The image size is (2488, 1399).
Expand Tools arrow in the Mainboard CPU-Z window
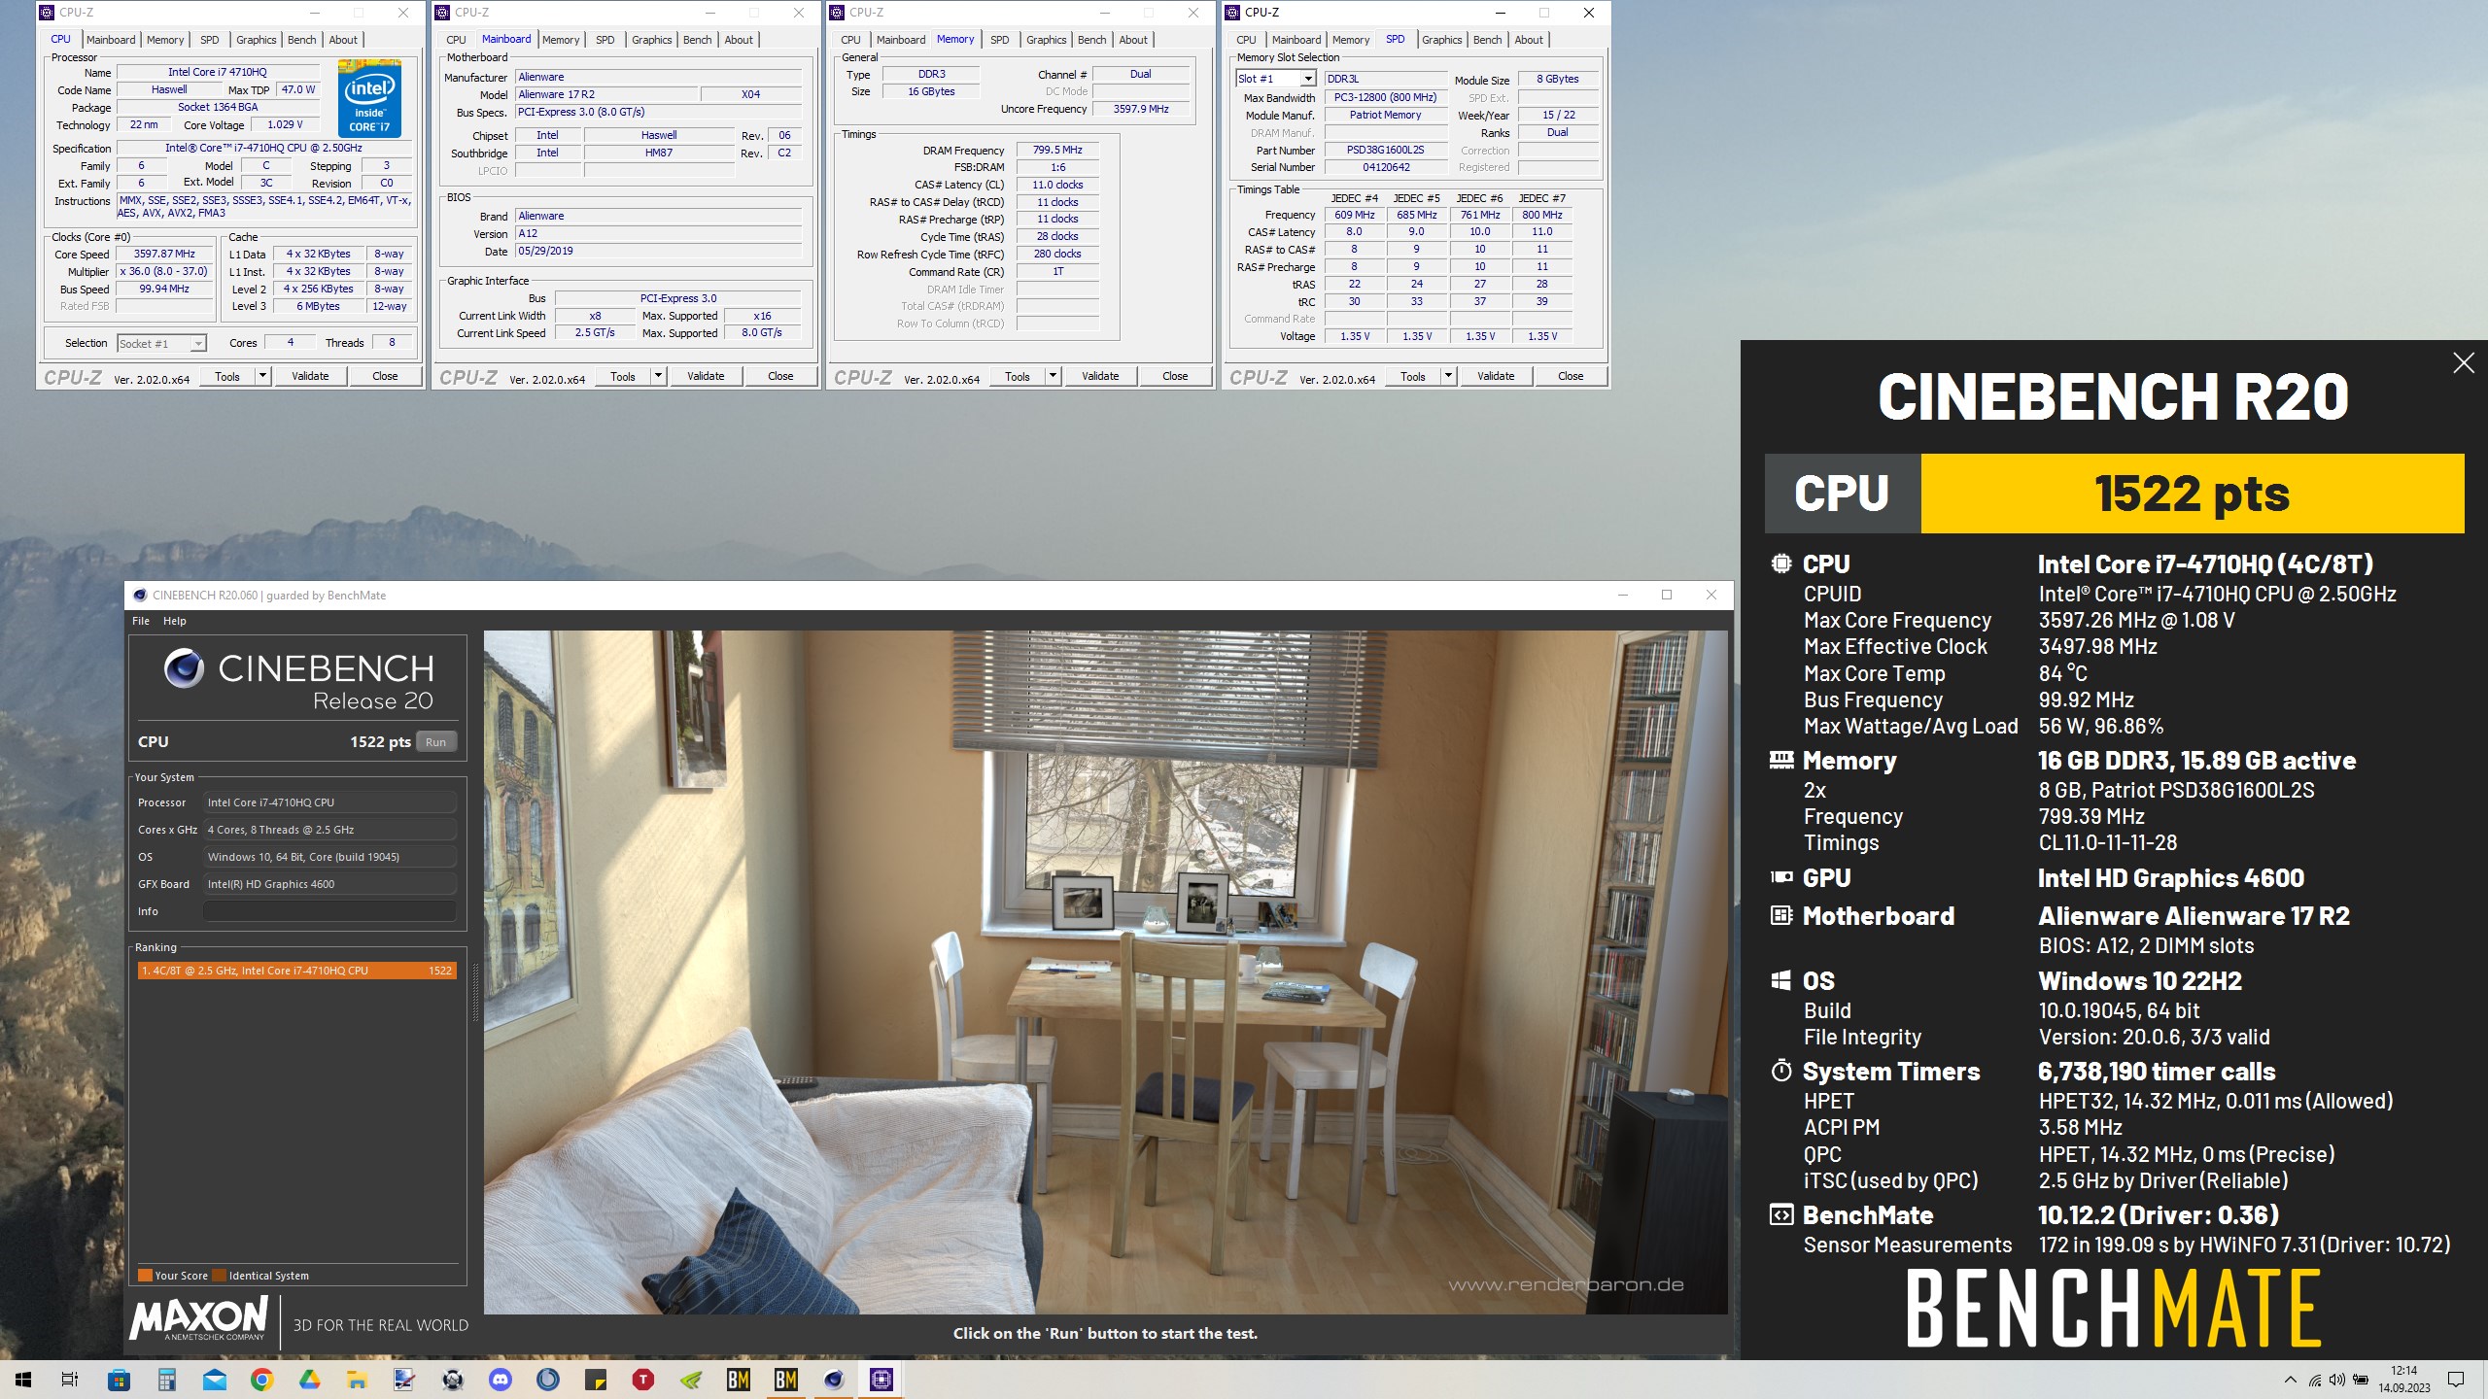tap(658, 376)
